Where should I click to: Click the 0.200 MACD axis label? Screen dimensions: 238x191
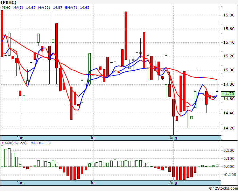click(x=229, y=151)
